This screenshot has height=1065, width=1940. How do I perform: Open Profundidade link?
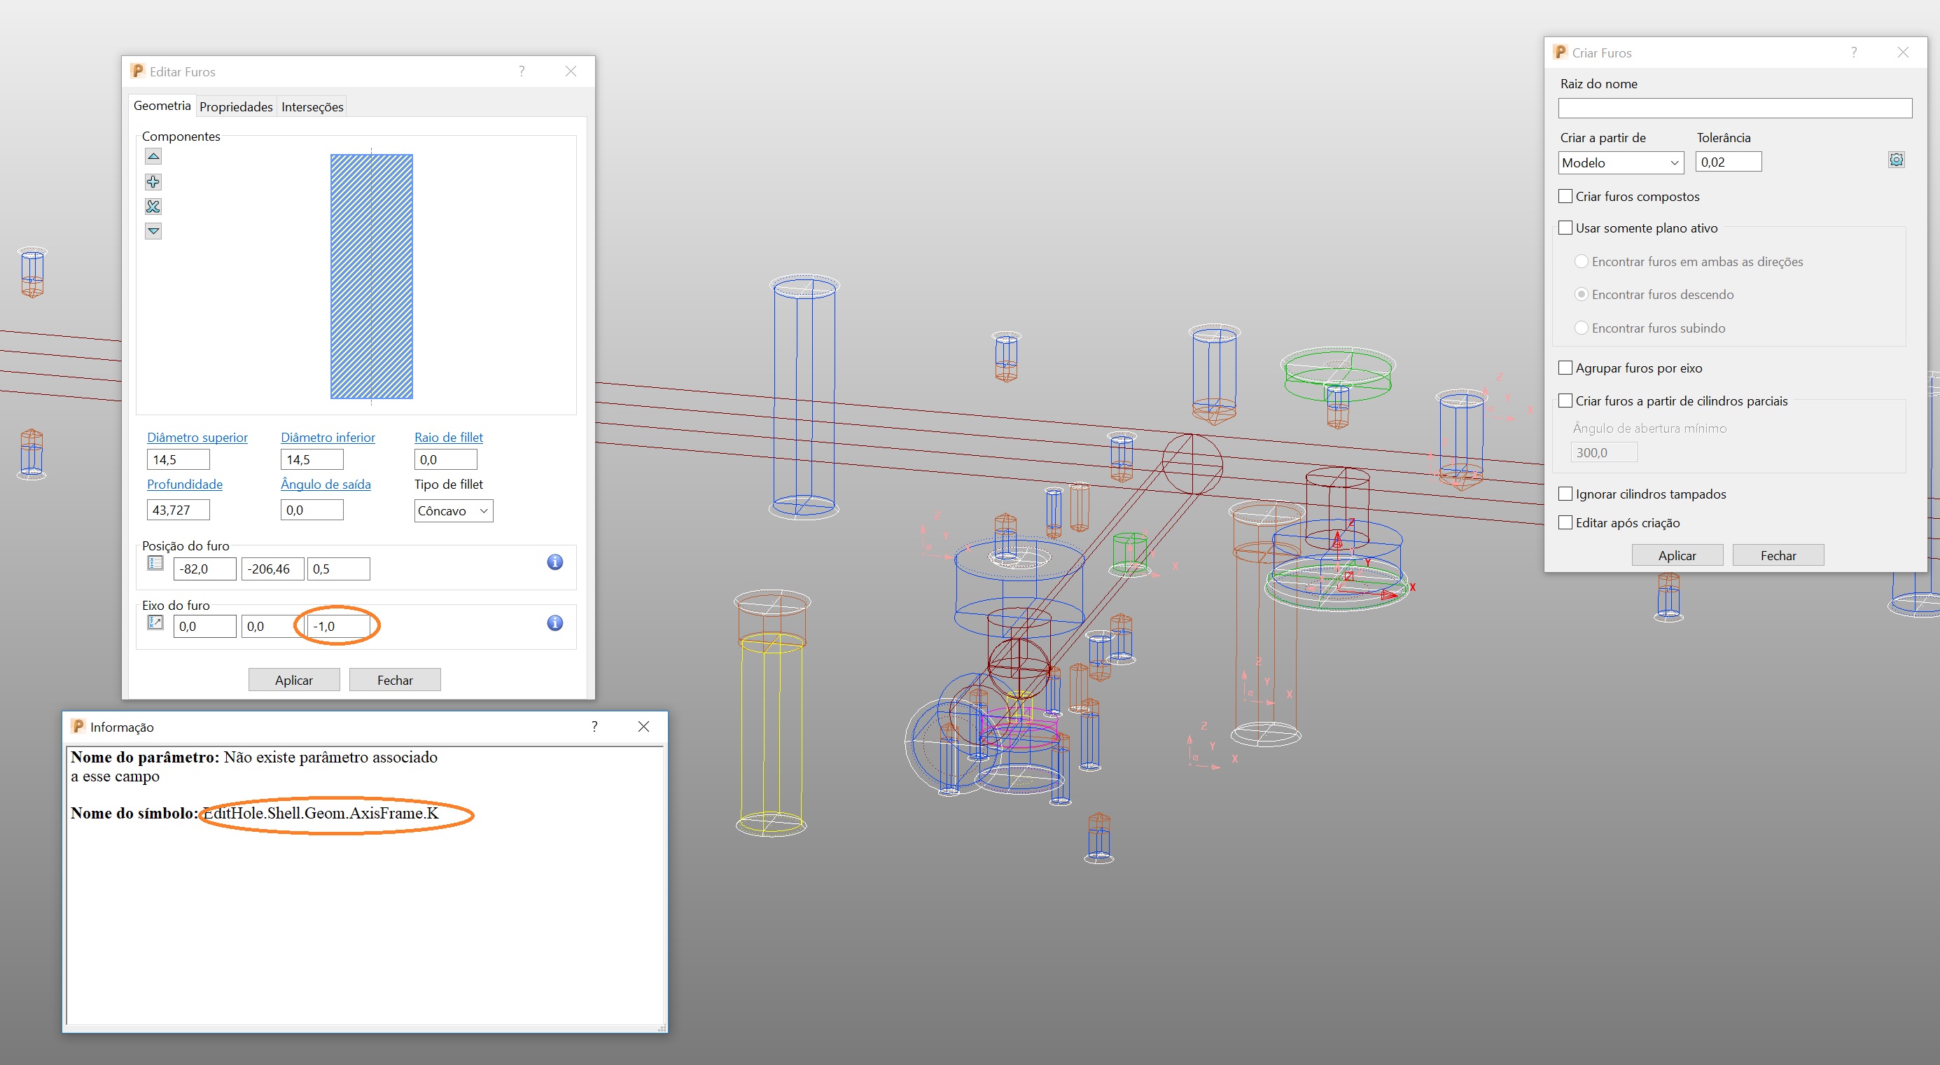coord(185,485)
